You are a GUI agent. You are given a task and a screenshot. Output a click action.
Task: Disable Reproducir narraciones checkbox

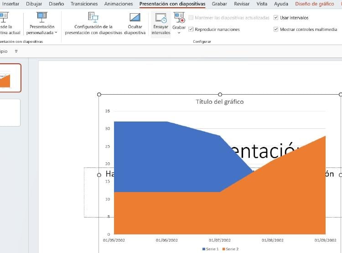point(191,30)
